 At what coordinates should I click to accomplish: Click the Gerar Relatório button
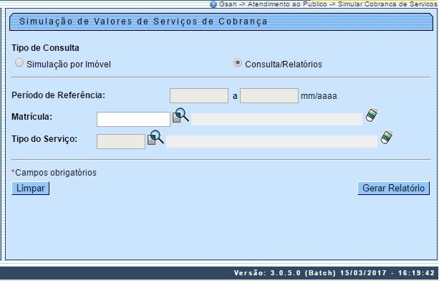(x=393, y=188)
